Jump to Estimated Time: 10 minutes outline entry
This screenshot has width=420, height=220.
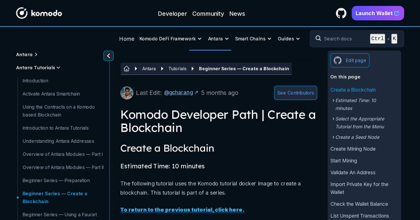356,104
